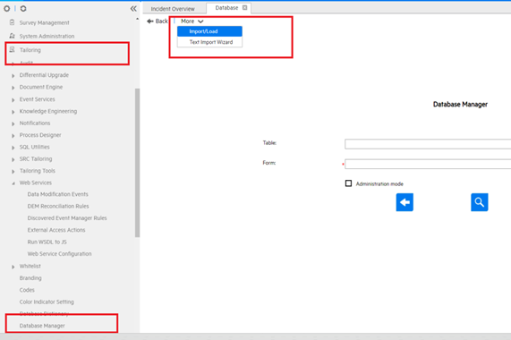Viewport: 511px width, 340px height.
Task: Expand the Document Engine tree node
Action: pyautogui.click(x=13, y=88)
